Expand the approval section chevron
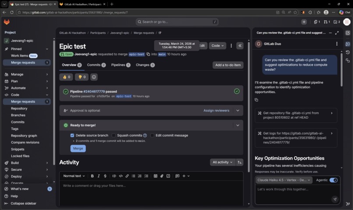 click(238, 110)
